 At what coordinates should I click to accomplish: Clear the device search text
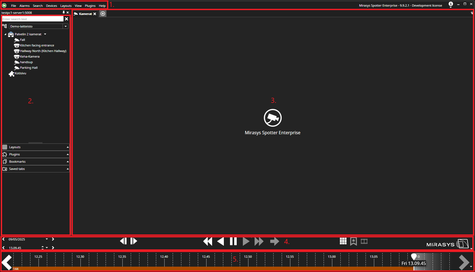(x=66, y=19)
